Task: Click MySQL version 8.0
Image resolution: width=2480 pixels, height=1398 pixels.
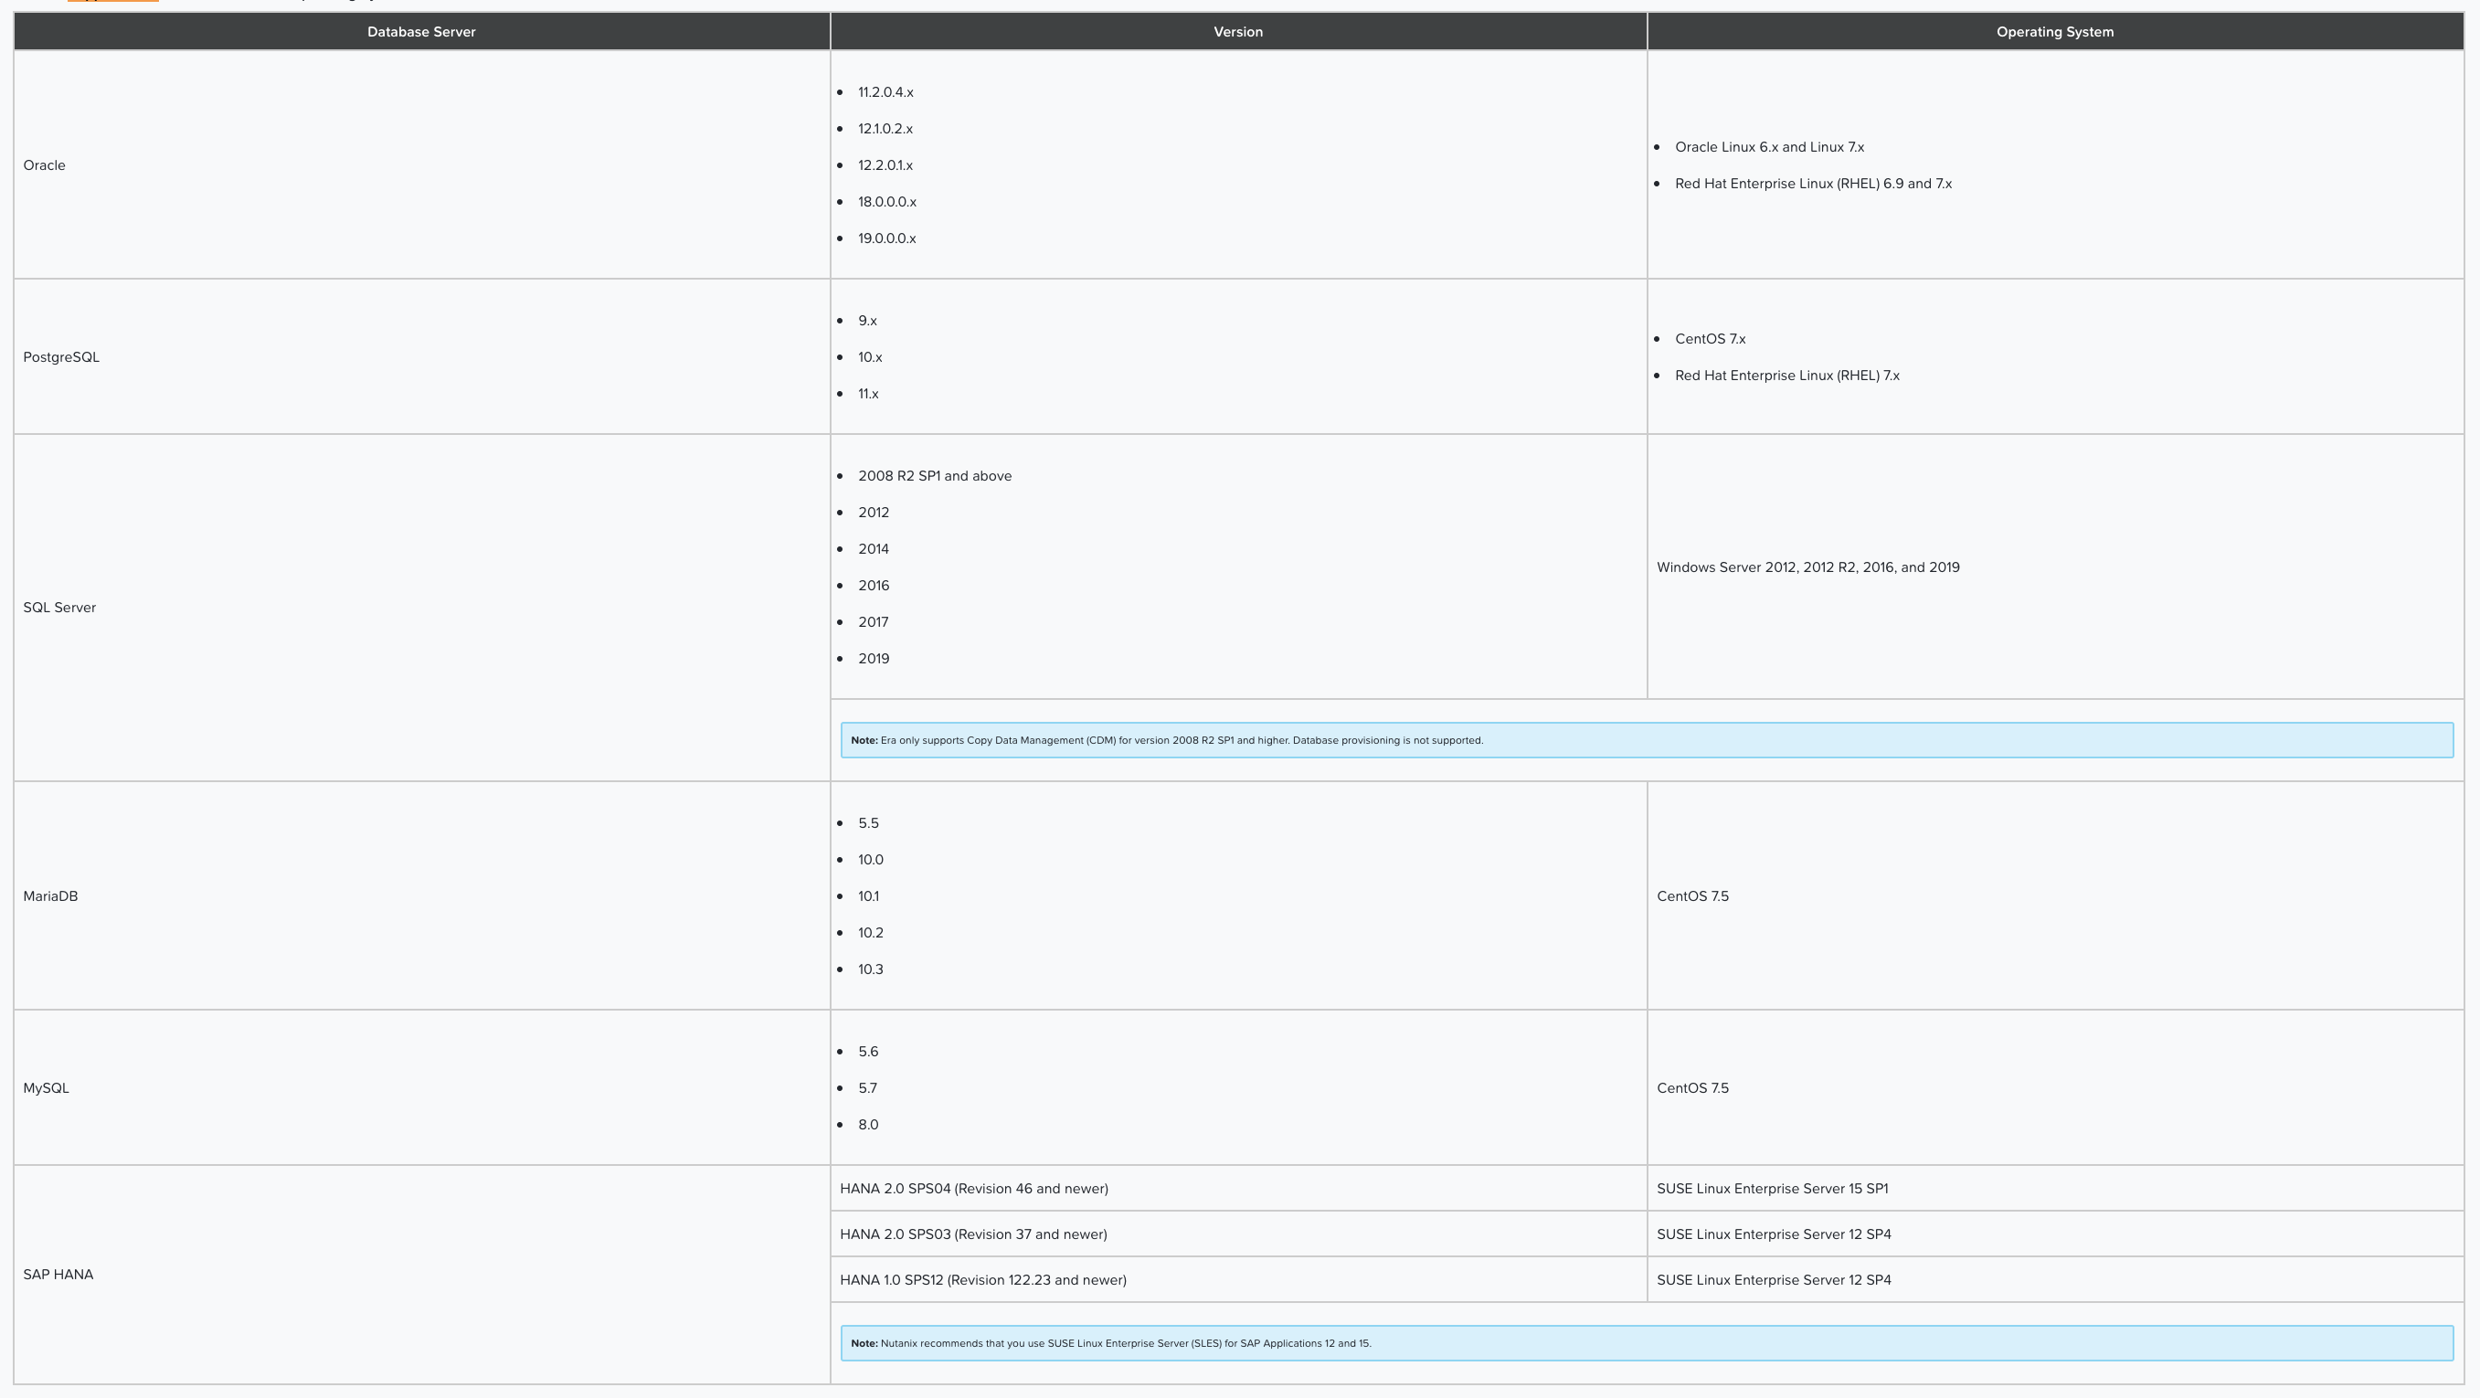Action: (868, 1125)
